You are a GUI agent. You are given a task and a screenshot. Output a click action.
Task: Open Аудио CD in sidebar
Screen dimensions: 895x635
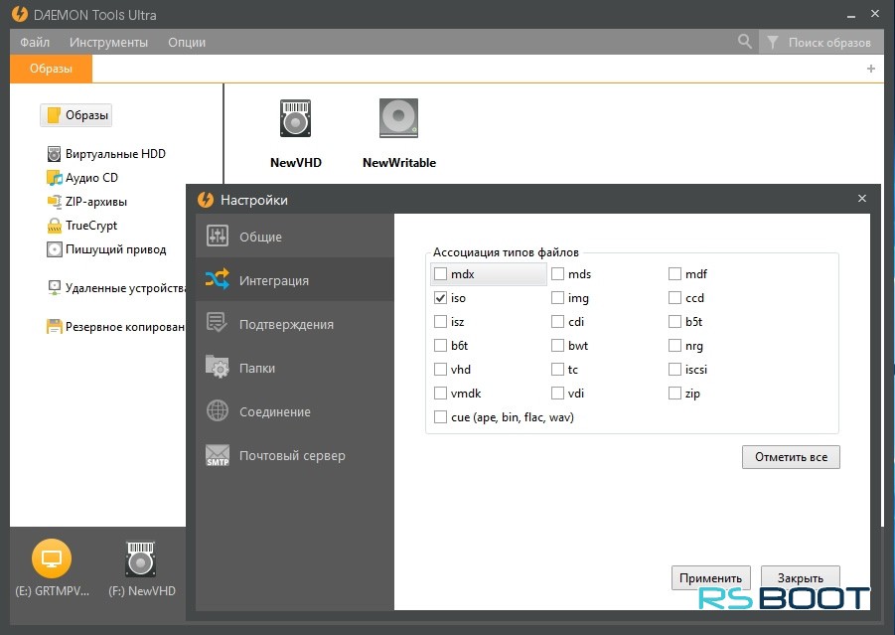[x=82, y=178]
